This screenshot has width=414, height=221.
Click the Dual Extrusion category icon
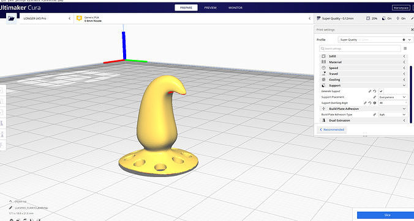point(323,120)
